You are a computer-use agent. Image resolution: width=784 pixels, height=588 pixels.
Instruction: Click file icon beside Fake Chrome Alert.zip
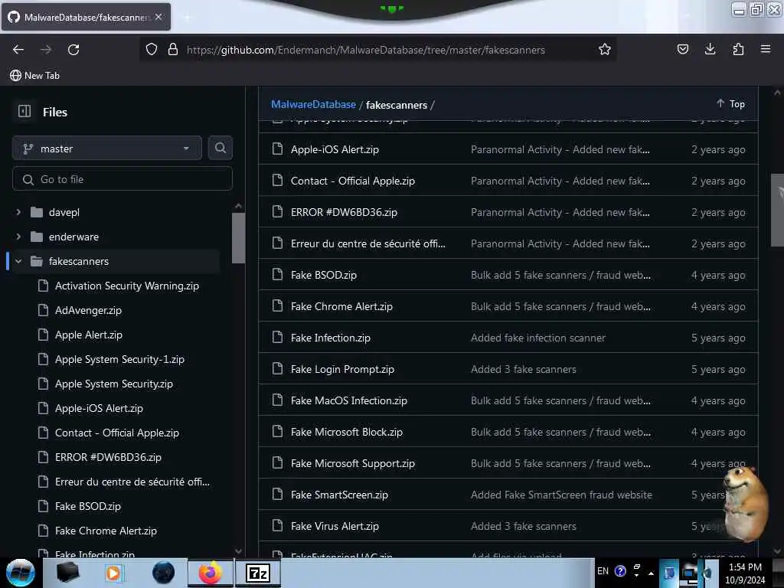277,306
